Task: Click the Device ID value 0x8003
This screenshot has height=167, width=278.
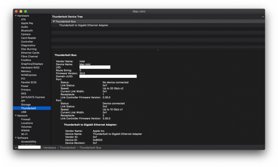Action: click(x=98, y=140)
